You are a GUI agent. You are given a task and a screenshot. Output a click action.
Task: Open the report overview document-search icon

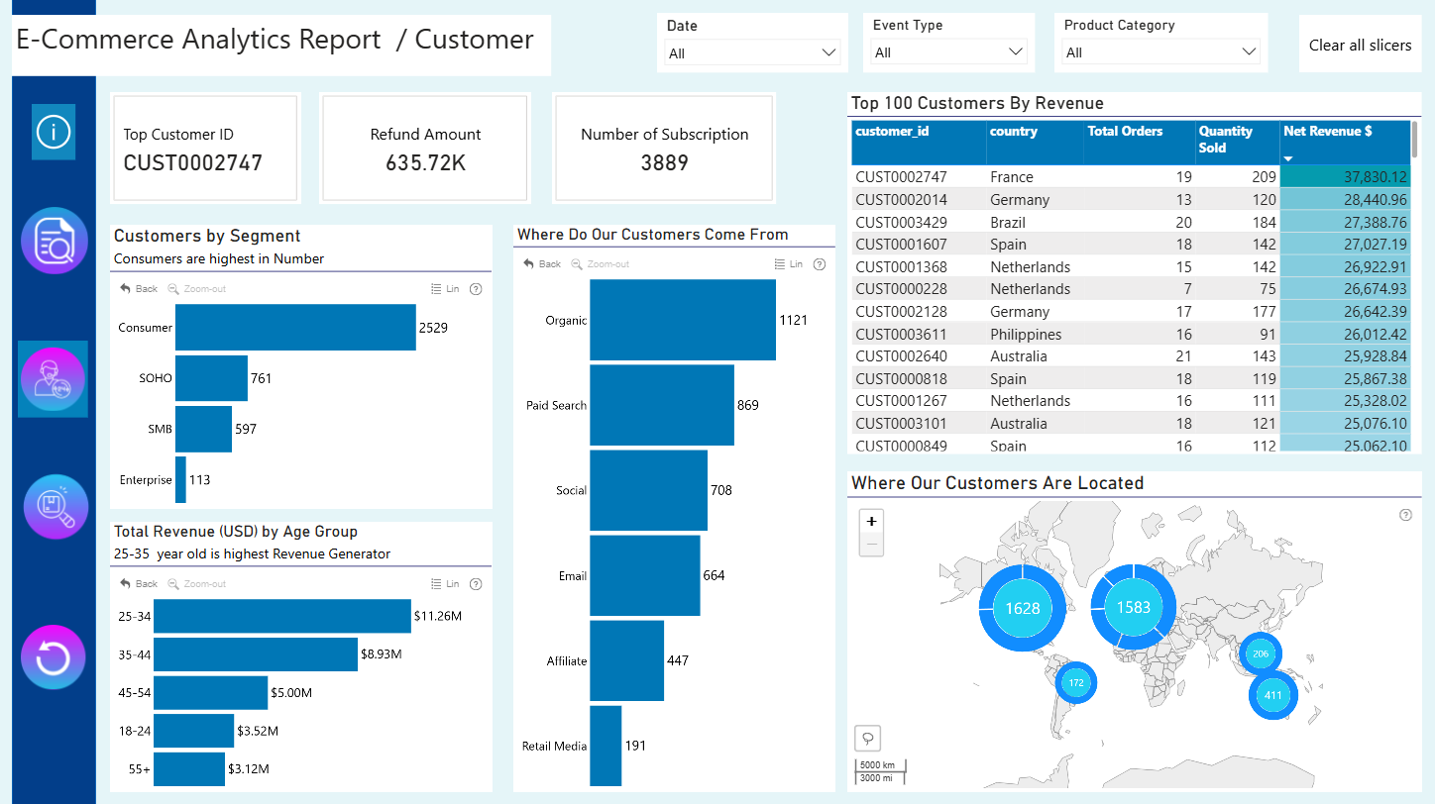click(55, 241)
